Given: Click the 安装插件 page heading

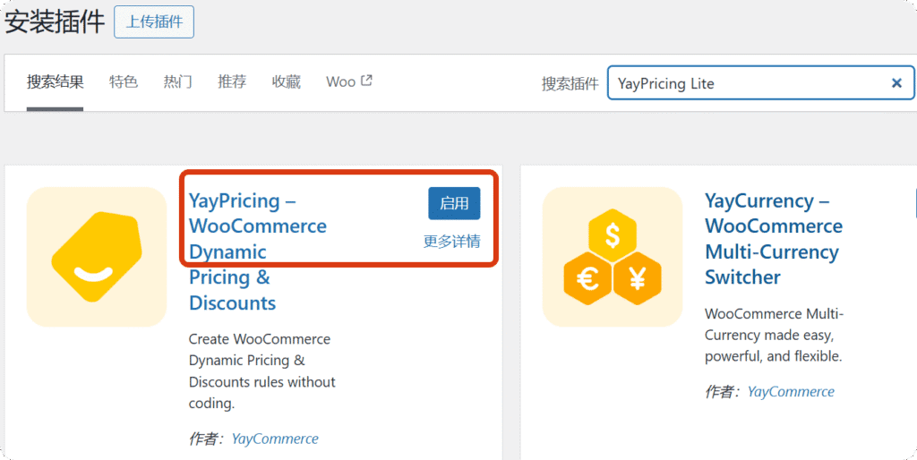Looking at the screenshot, I should 55,22.
